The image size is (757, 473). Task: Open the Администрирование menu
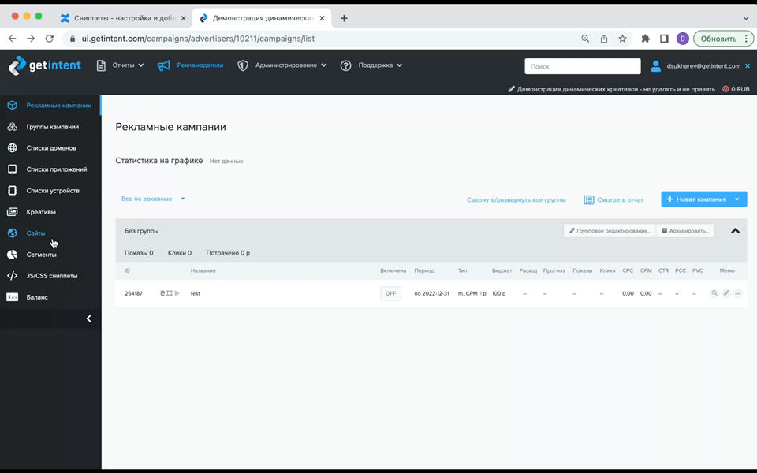pyautogui.click(x=282, y=65)
